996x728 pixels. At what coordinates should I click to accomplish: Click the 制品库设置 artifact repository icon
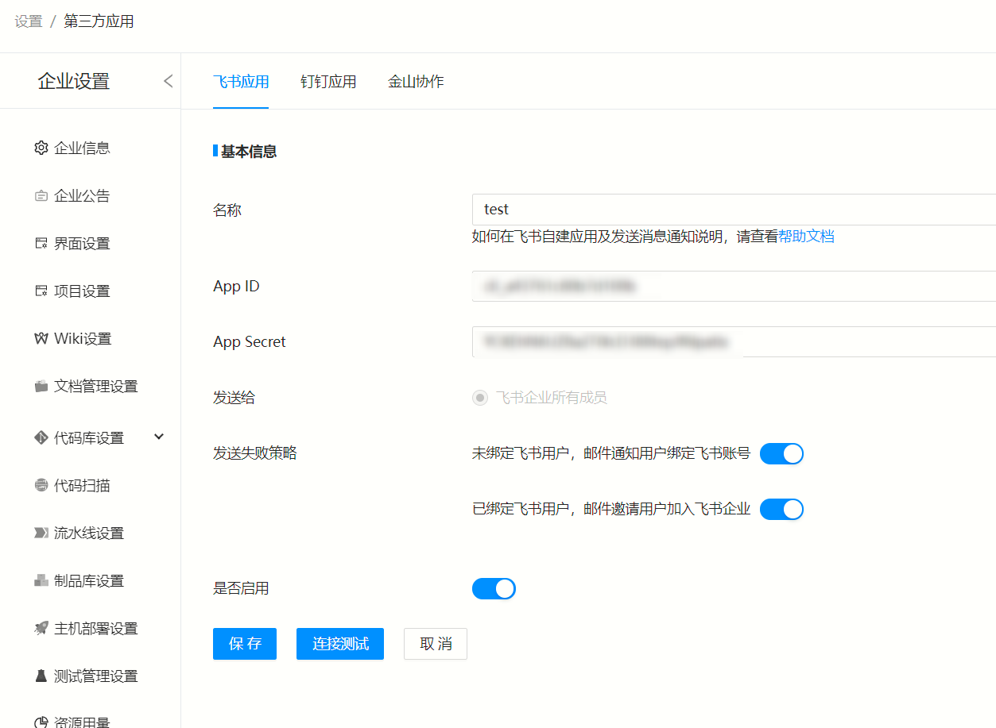pos(41,580)
